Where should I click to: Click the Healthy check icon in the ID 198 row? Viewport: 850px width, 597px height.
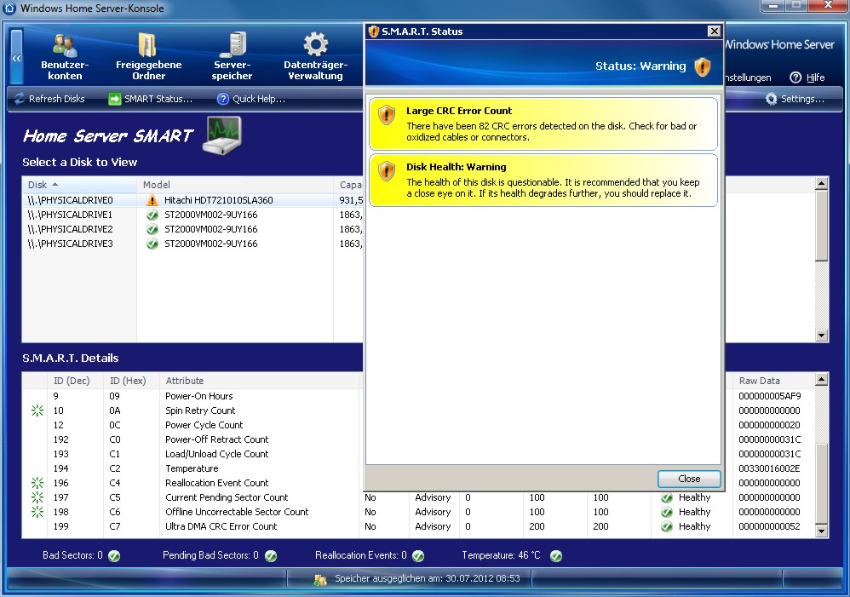tap(668, 512)
